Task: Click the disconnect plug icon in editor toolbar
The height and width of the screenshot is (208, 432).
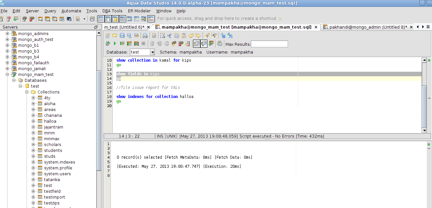Action: pyautogui.click(x=181, y=43)
